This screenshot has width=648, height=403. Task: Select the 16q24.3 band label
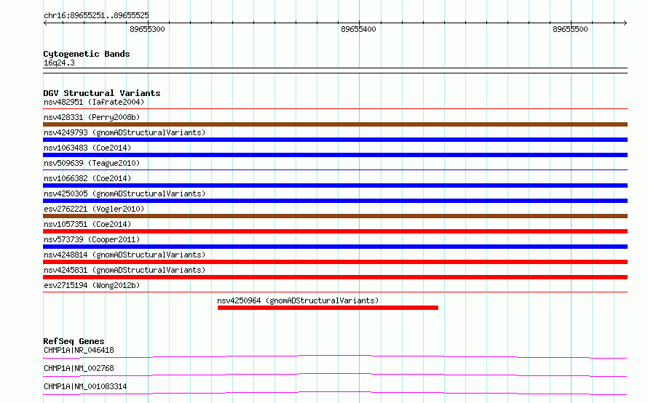click(59, 63)
